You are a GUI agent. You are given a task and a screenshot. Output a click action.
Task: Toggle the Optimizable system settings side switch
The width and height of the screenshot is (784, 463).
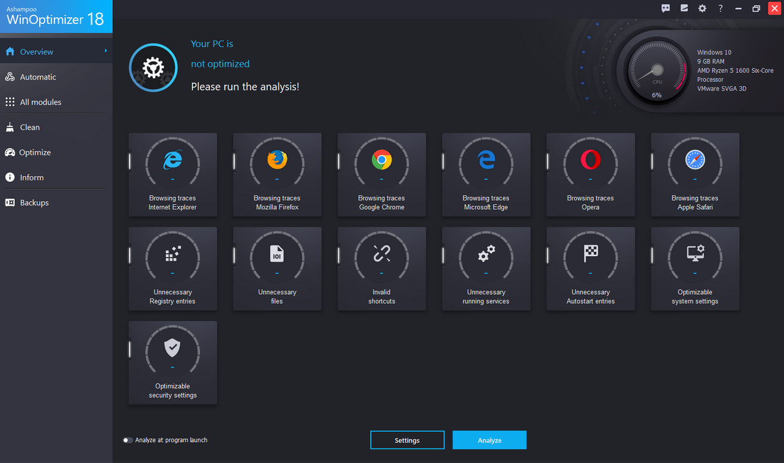pyautogui.click(x=652, y=256)
